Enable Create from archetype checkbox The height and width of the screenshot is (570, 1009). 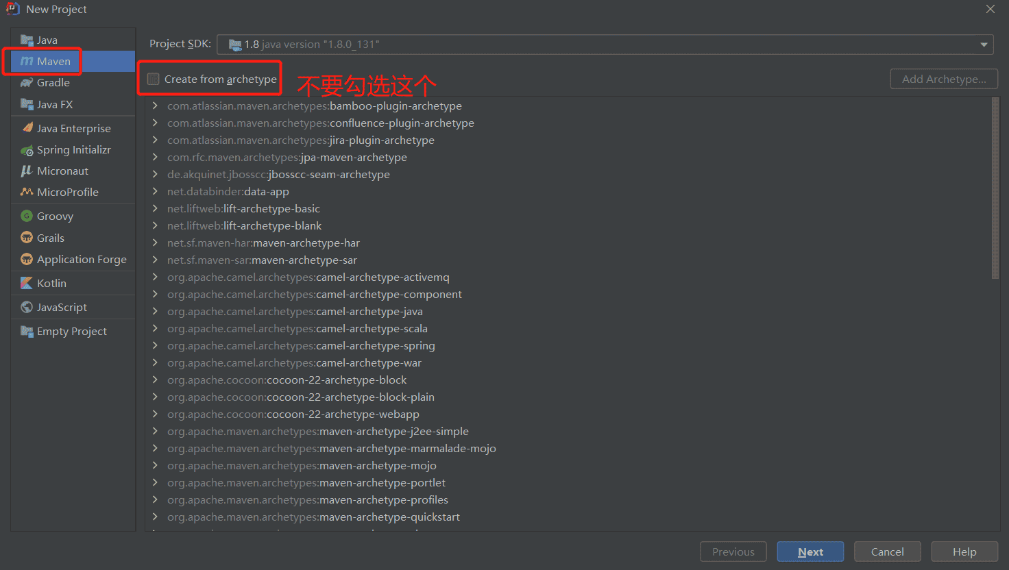(153, 79)
